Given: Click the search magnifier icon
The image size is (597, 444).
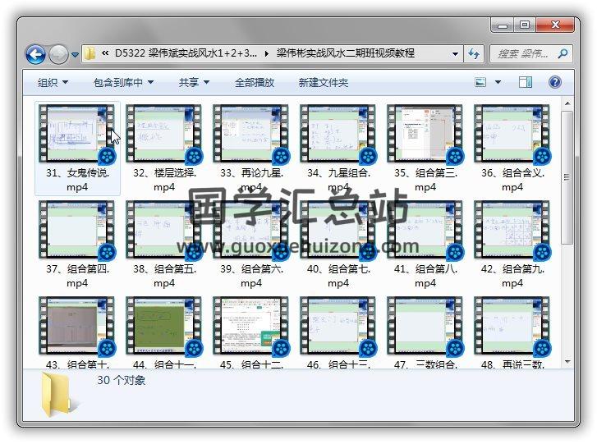Looking at the screenshot, I should 563,54.
